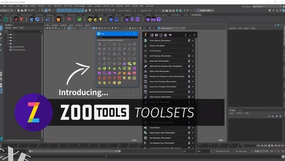The width and height of the screenshot is (285, 161).
Task: Toggle the Clean Objects display mode bars
Action: coord(189,41)
